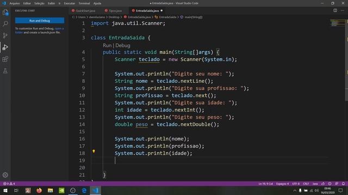
Task: Open the Run and Debug view icon
Action: [5, 47]
